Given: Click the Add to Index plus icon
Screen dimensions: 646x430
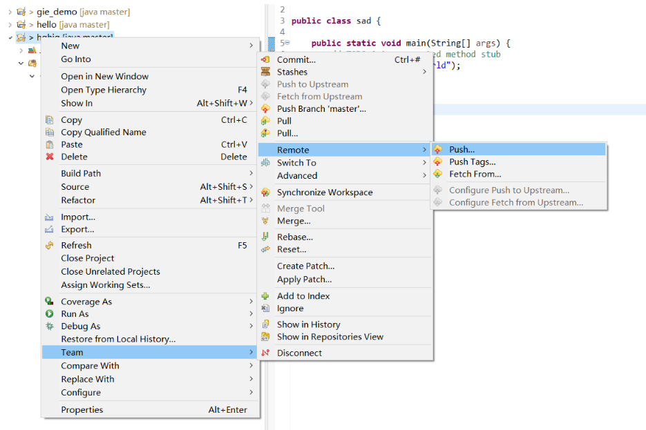Looking at the screenshot, I should pos(265,296).
